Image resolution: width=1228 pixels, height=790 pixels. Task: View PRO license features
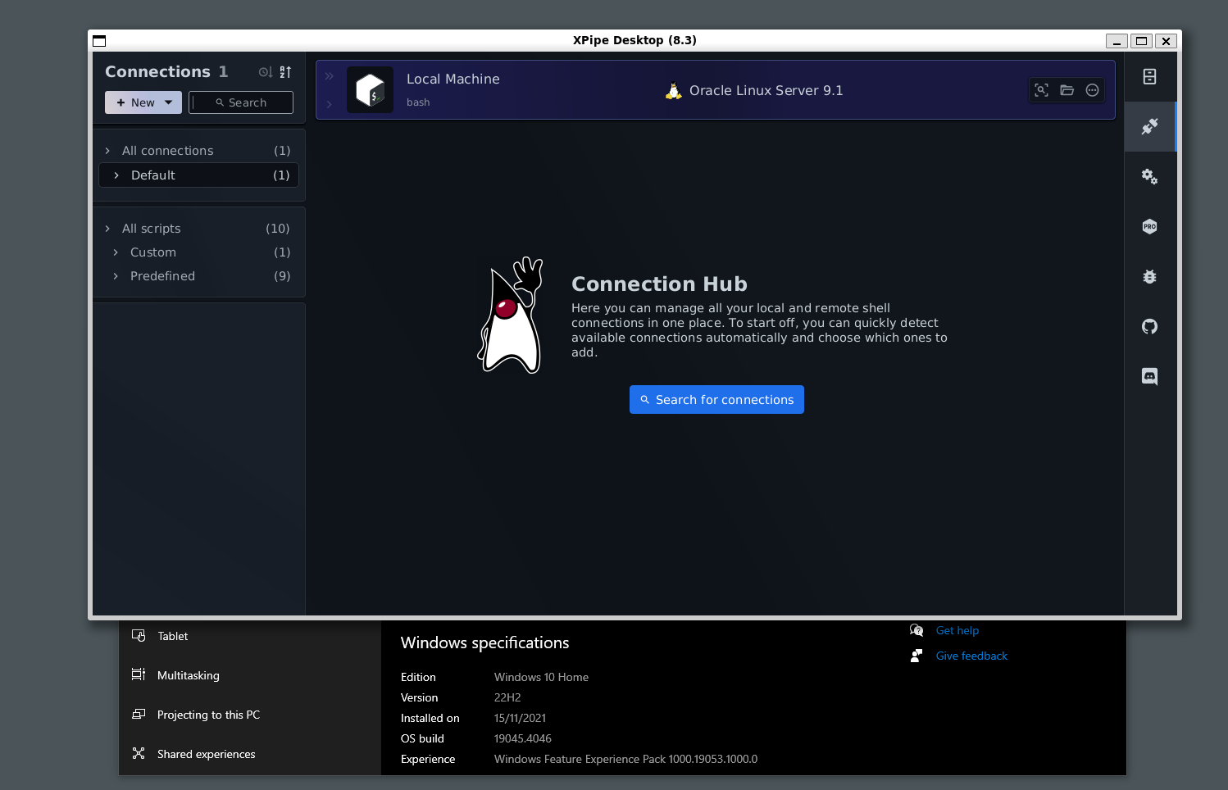(1149, 226)
